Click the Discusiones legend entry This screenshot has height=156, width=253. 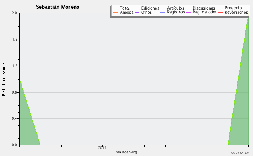[204, 8]
